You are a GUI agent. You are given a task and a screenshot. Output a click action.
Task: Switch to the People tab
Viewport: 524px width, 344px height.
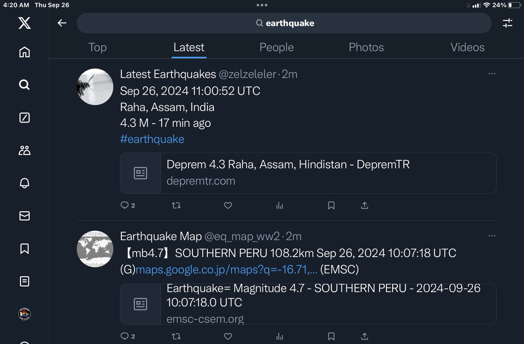pos(276,47)
